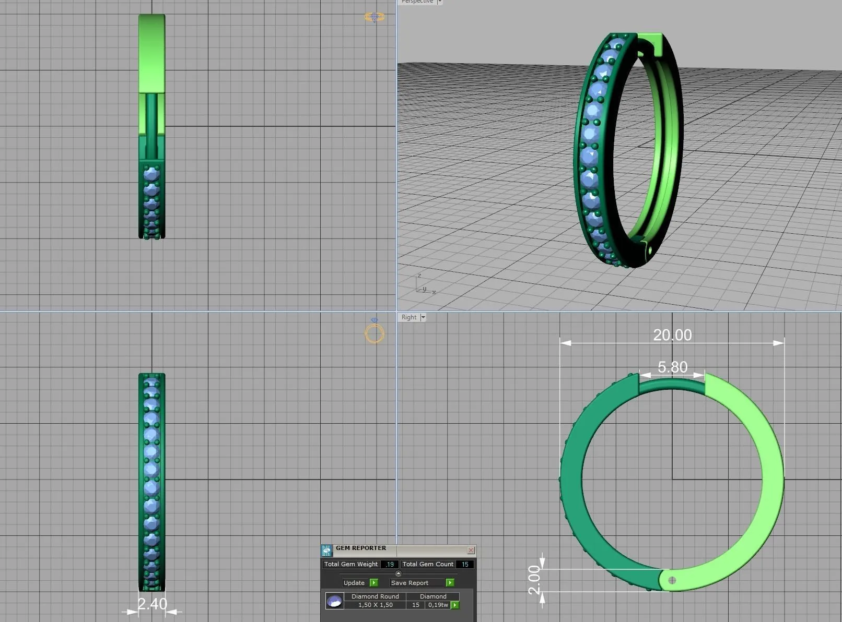842x622 pixels.
Task: Click the Gem Reporter panel logo icon
Action: (326, 550)
